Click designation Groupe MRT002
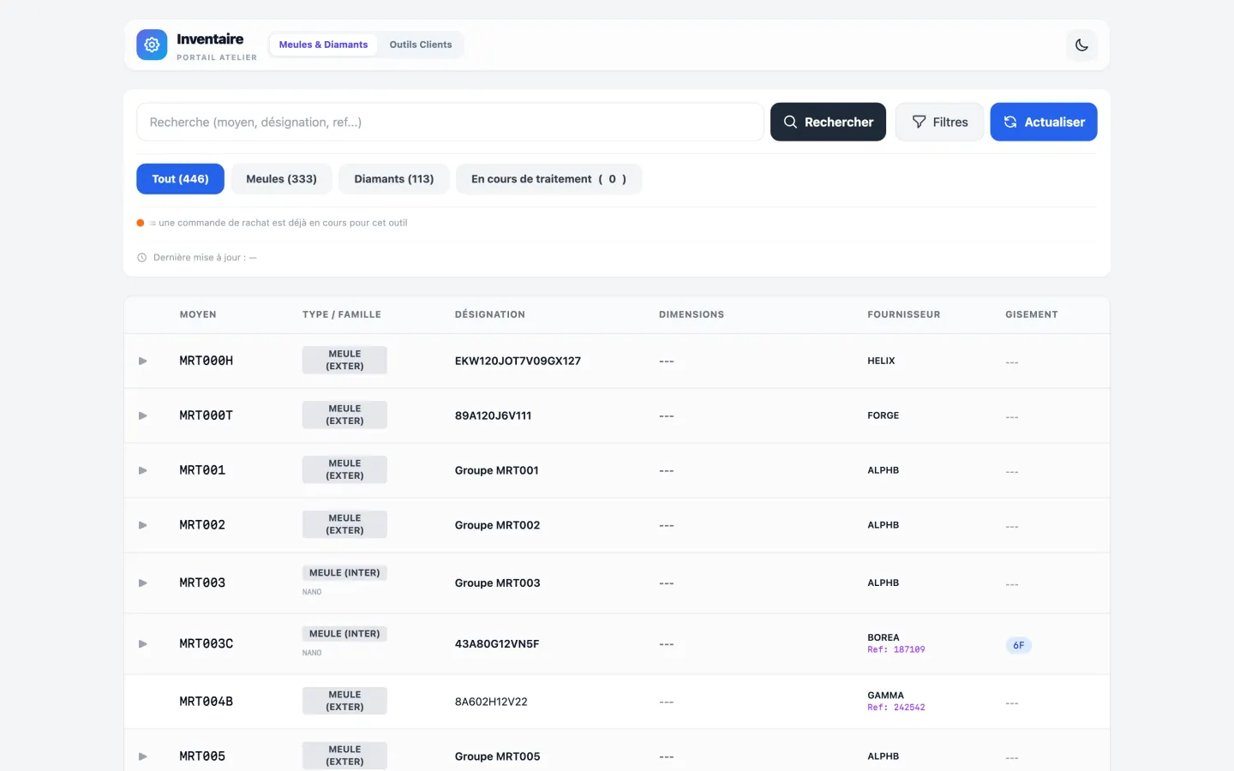 click(x=497, y=525)
